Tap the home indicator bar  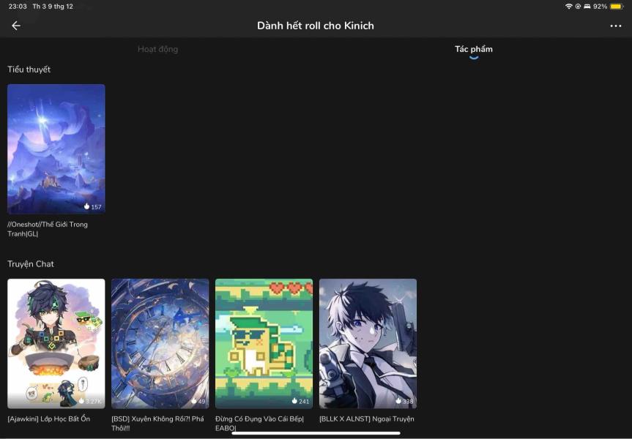click(x=316, y=433)
